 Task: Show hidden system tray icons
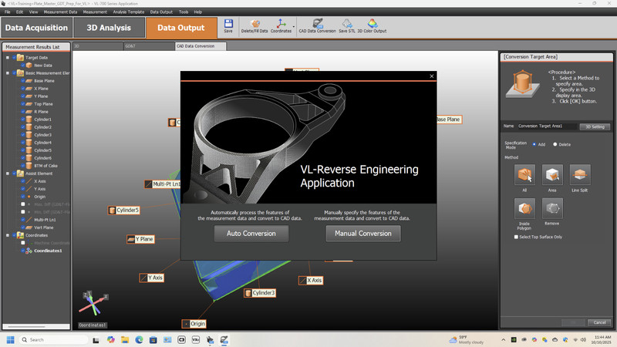504,339
